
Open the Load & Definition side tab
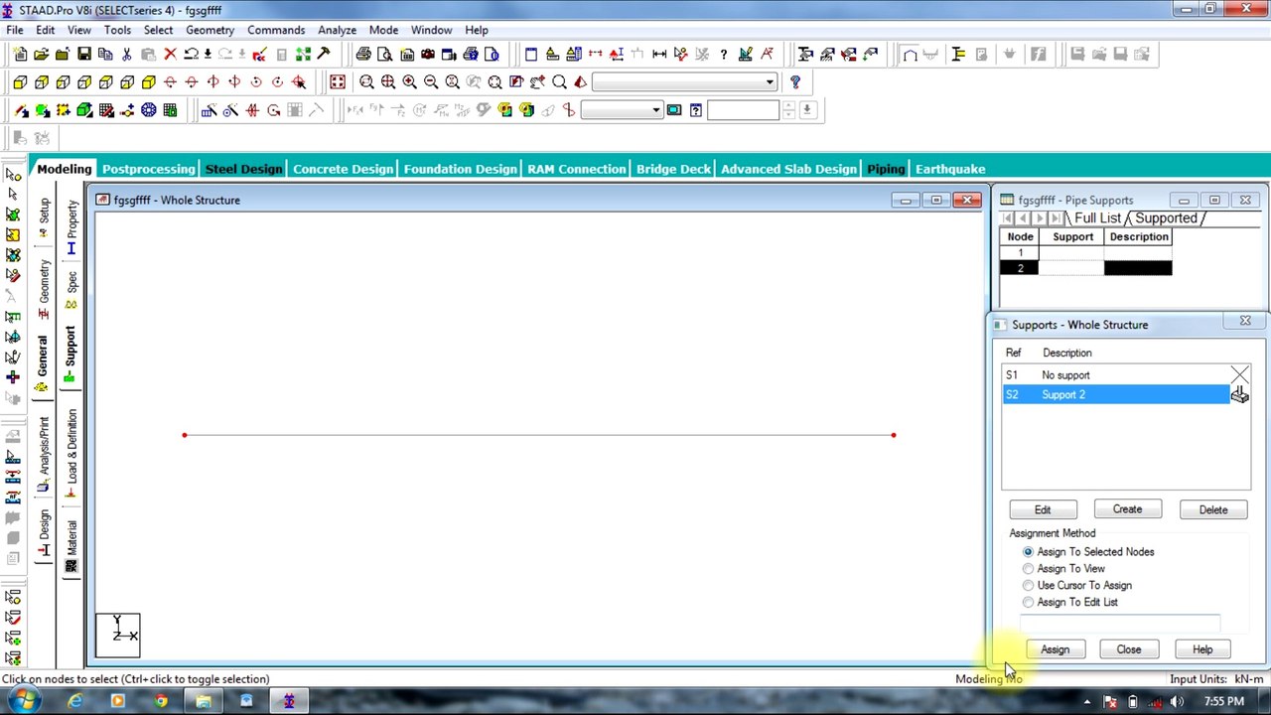71,454
